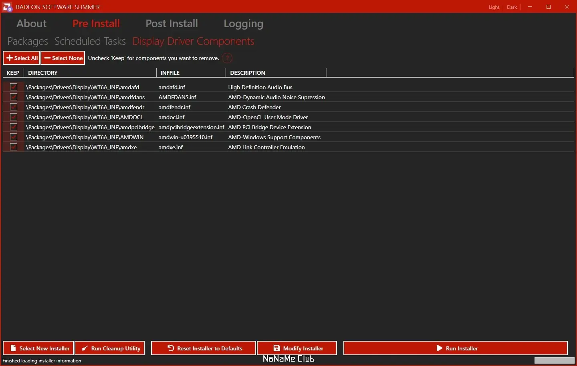Select the WT6A_INF\AMDOCL directory path
577x366 pixels.
(85, 117)
